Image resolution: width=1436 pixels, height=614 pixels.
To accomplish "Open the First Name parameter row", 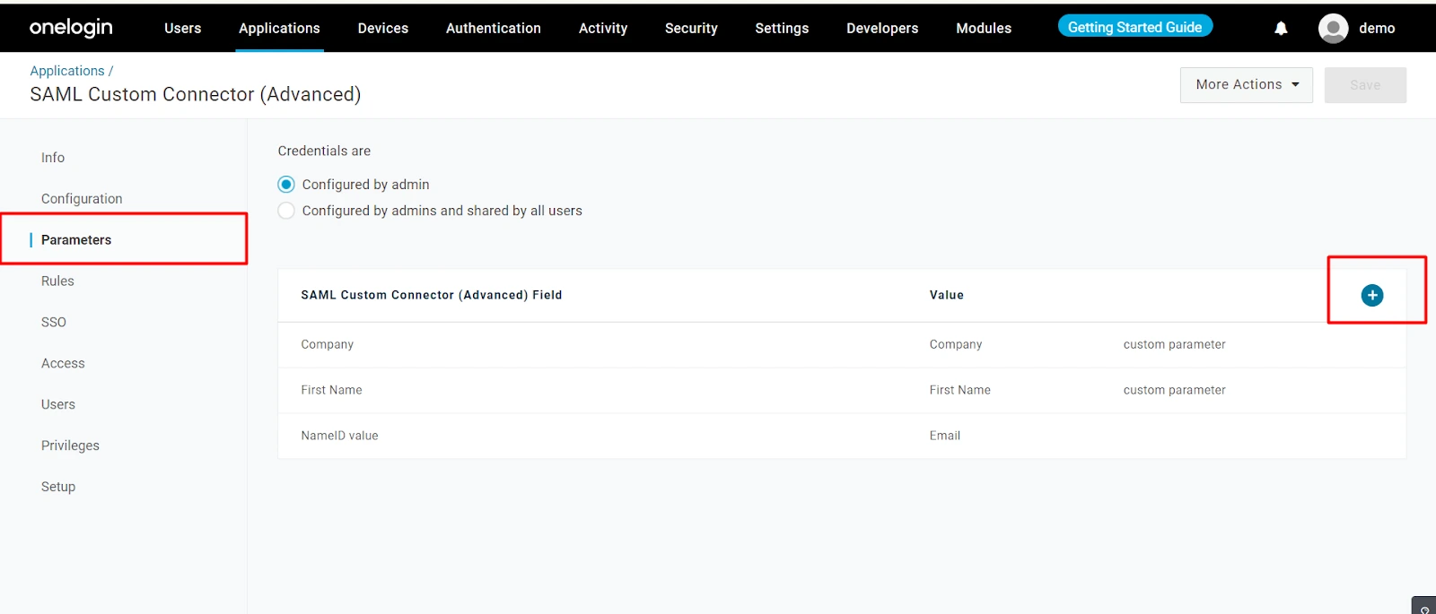I will coord(842,391).
